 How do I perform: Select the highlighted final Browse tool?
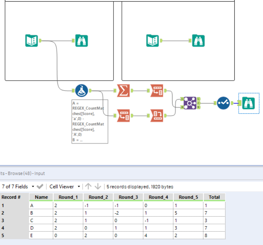(249, 103)
